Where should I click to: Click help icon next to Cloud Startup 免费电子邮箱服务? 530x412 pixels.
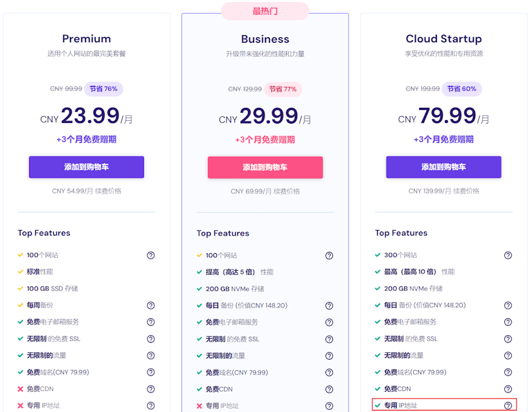pos(508,322)
